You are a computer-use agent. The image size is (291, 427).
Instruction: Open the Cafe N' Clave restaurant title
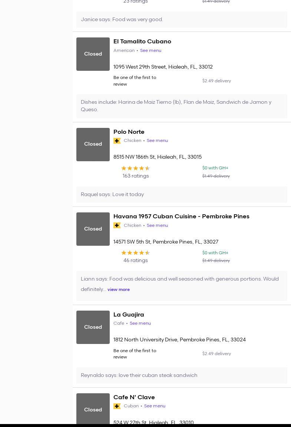coord(134,397)
